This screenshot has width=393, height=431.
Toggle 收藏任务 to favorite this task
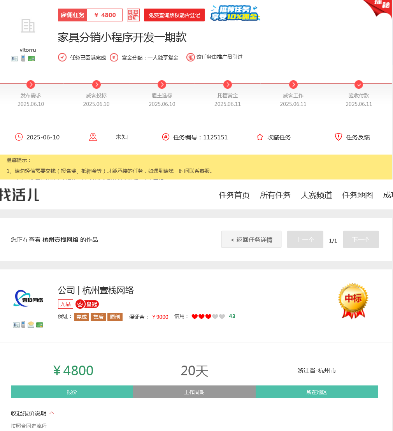260,137
